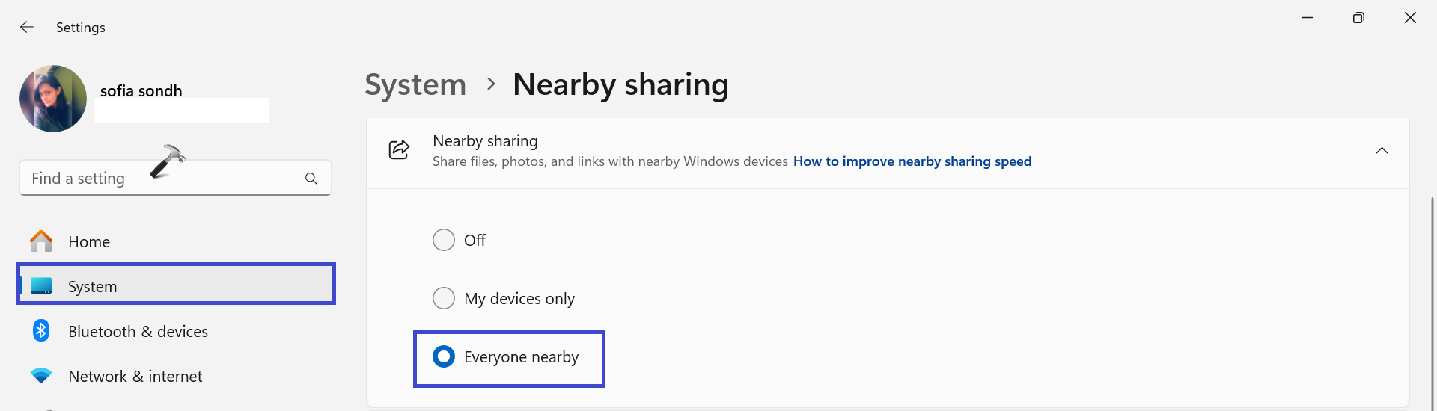Click the Home house icon

click(x=41, y=241)
